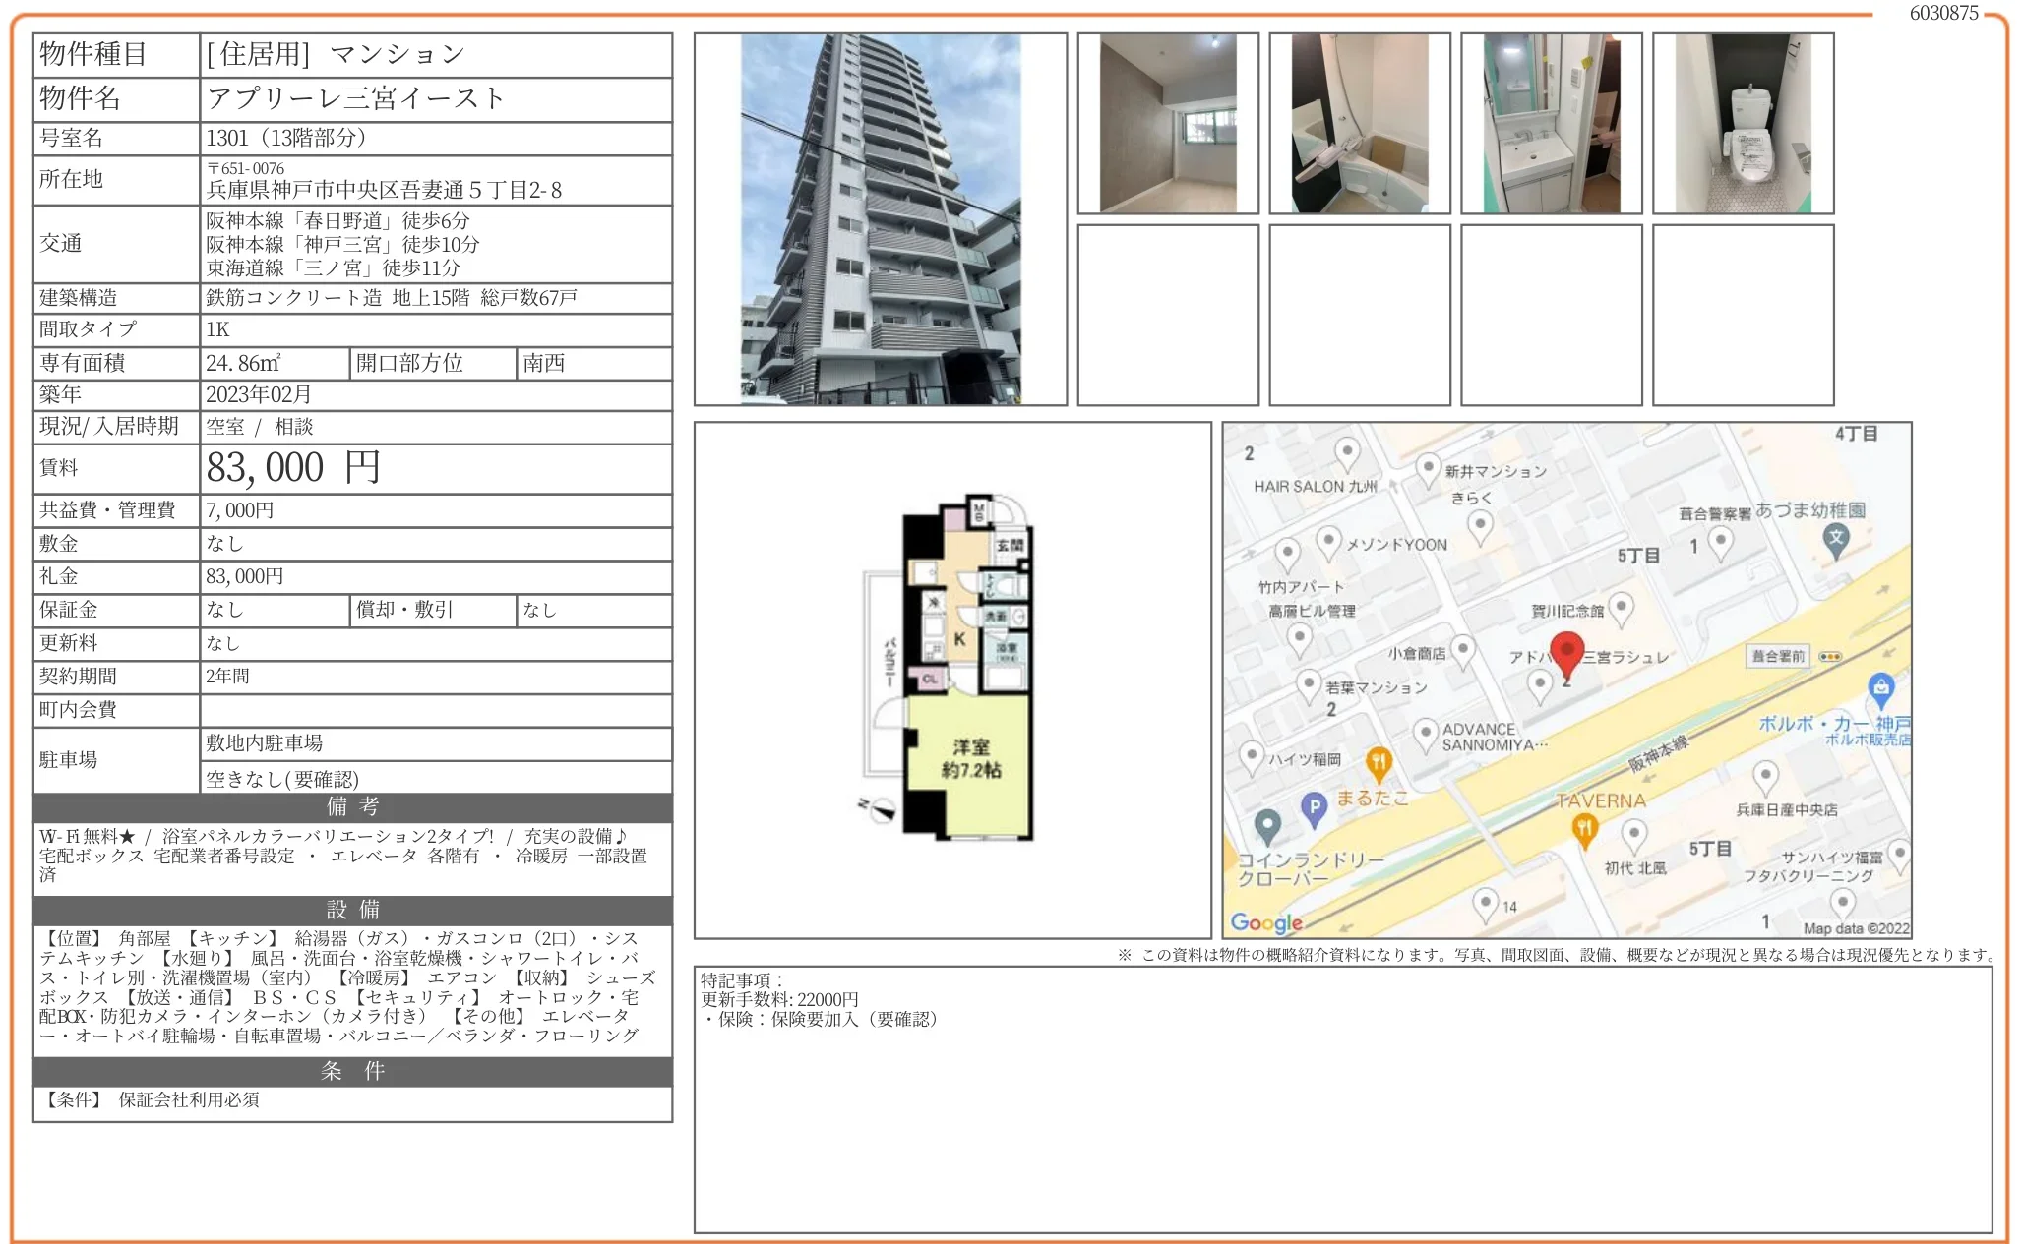Open the bathtub photo thumbnail
Viewport: 2023px width, 1244px height.
[1359, 123]
